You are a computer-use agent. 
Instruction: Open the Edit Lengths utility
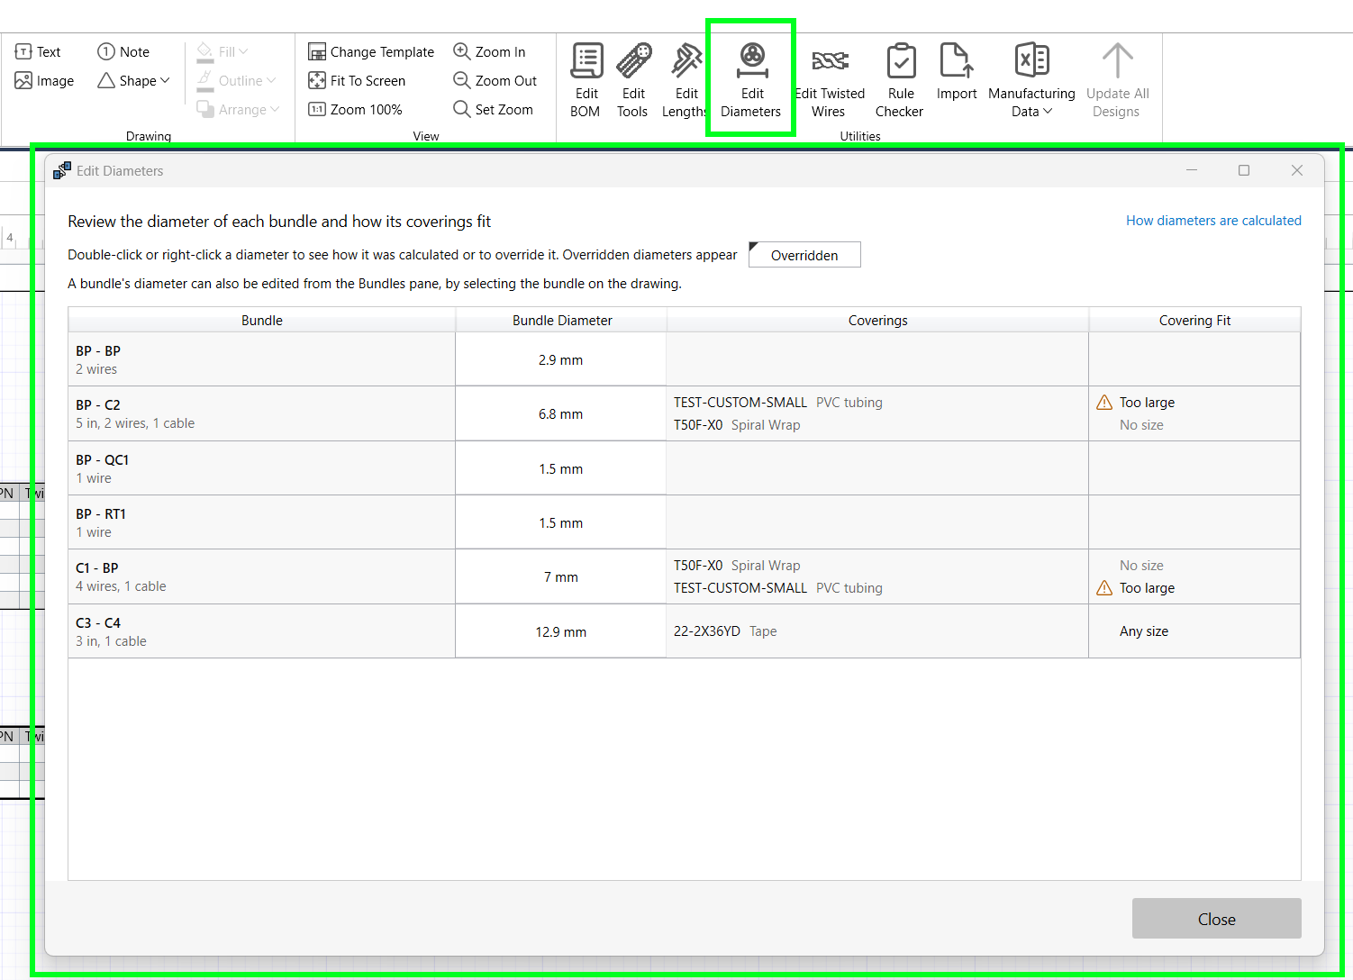(685, 80)
